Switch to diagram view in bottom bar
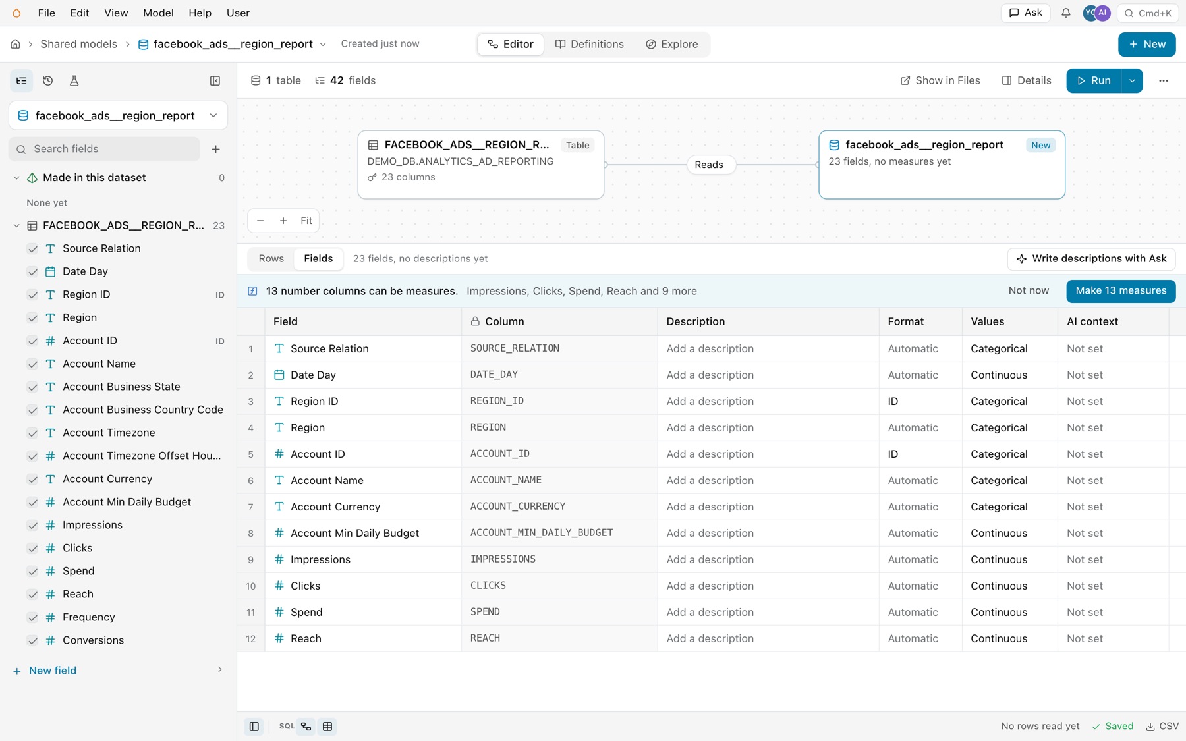Viewport: 1186px width, 741px height. 306,726
